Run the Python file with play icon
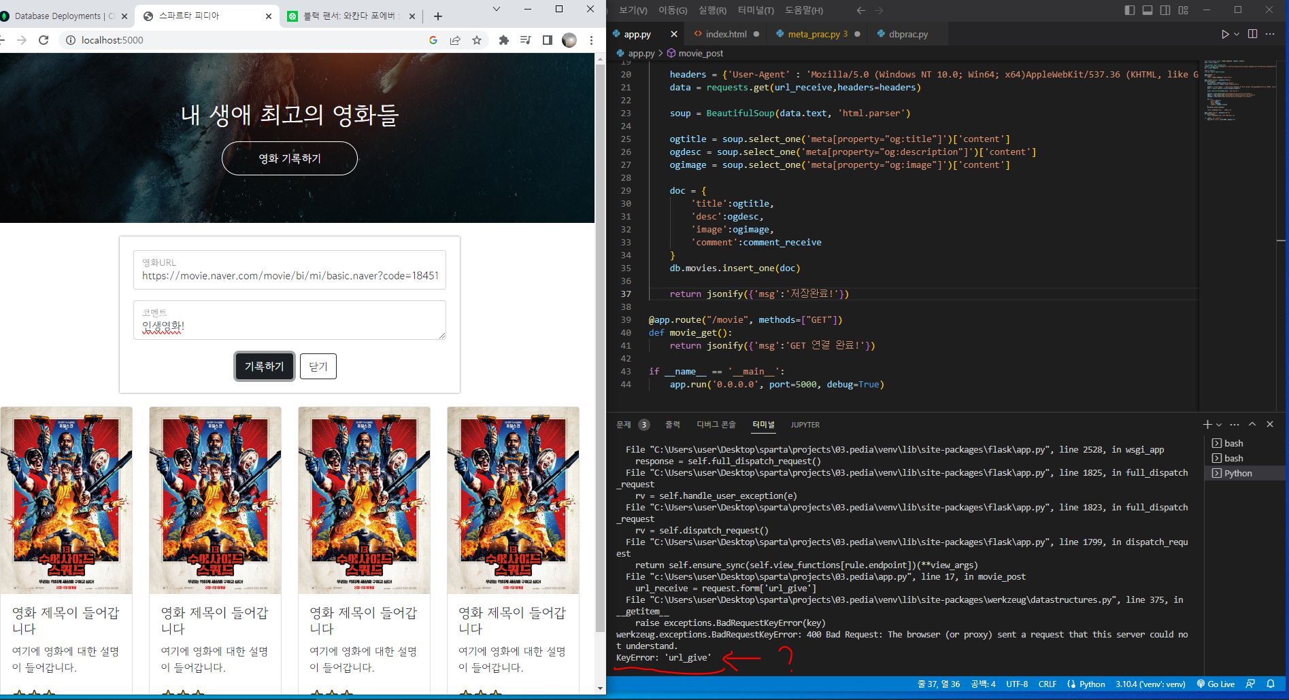Image resolution: width=1289 pixels, height=700 pixels. tap(1224, 34)
